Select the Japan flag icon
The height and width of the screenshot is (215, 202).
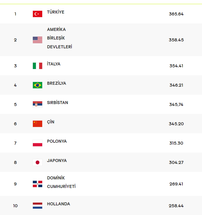pyautogui.click(x=38, y=162)
